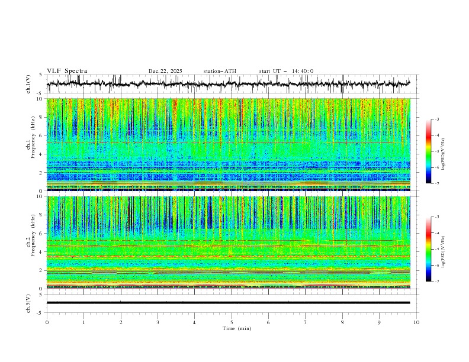Click the "5" tick of the ch.3(V) axis
The image size is (469, 362).
pyautogui.click(x=41, y=295)
